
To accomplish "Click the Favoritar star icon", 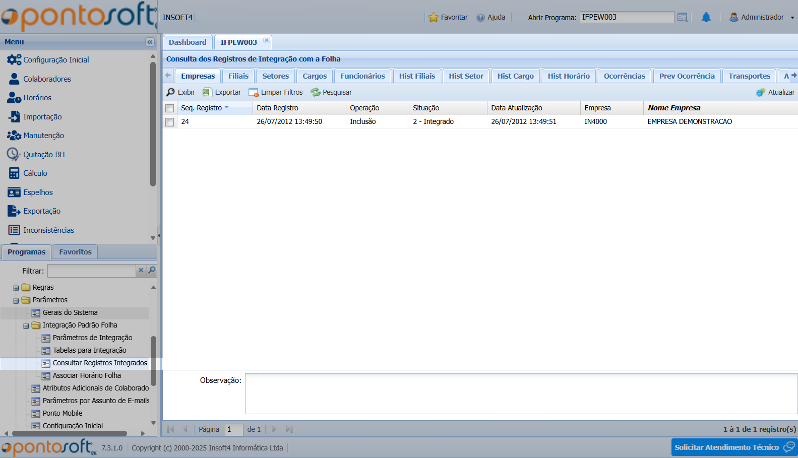I will (433, 18).
